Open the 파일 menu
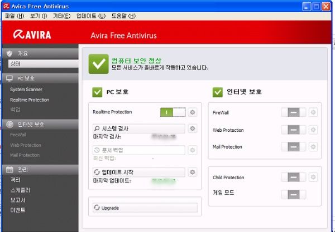335x232 pixels. 15,16
